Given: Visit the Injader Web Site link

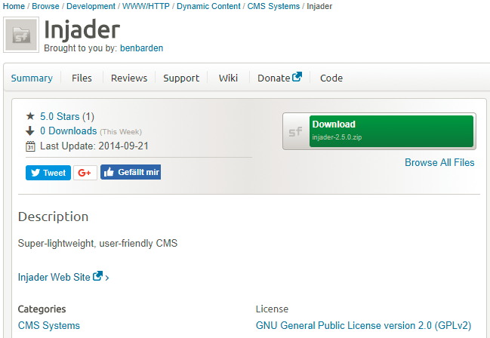Looking at the screenshot, I should [54, 277].
